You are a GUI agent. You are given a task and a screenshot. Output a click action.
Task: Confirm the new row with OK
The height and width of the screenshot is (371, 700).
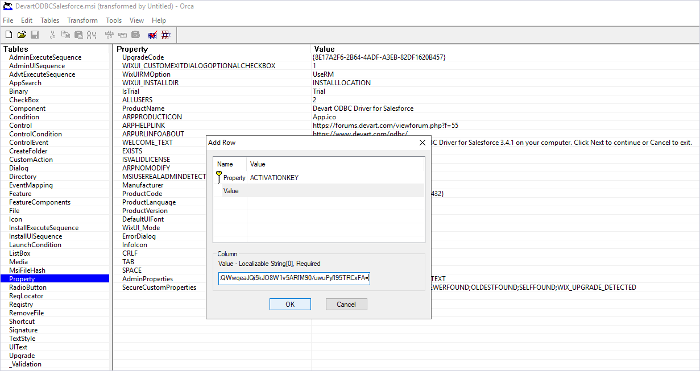click(290, 304)
